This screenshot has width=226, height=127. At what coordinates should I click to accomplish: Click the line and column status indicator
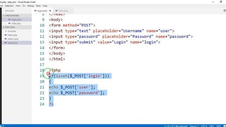point(176,126)
